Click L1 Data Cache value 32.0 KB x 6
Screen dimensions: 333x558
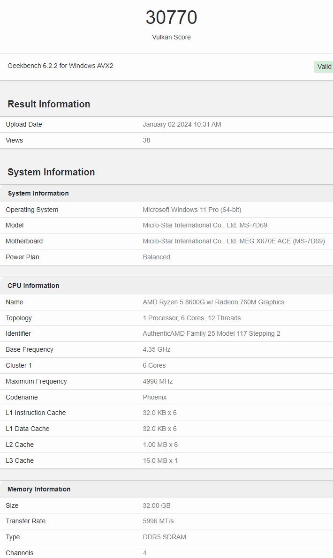[x=159, y=429]
